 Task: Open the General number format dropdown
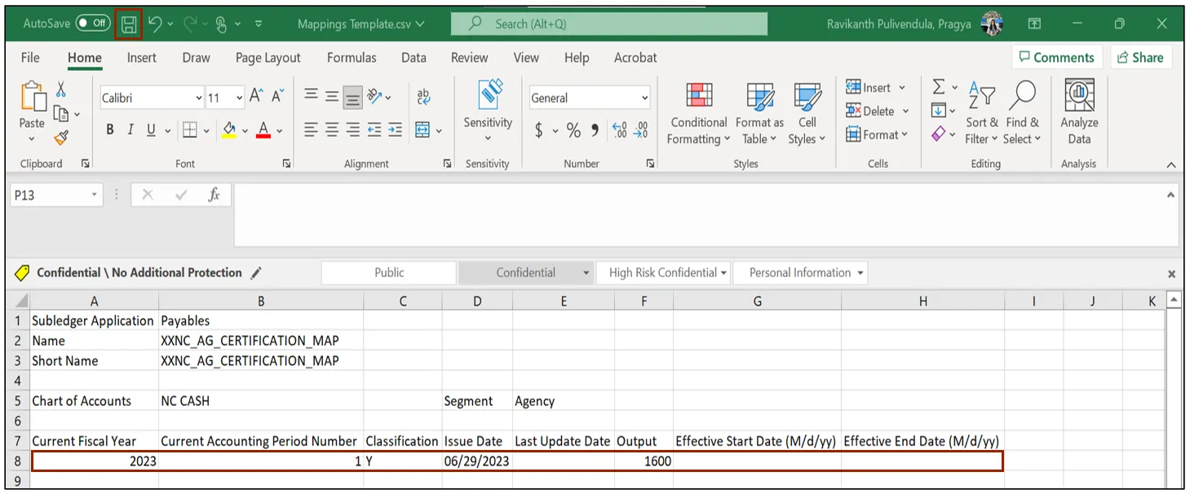tap(644, 98)
